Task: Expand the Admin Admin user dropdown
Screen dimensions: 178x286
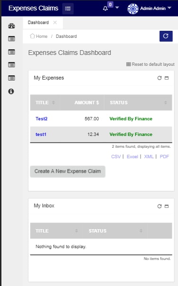Action: 150,9
